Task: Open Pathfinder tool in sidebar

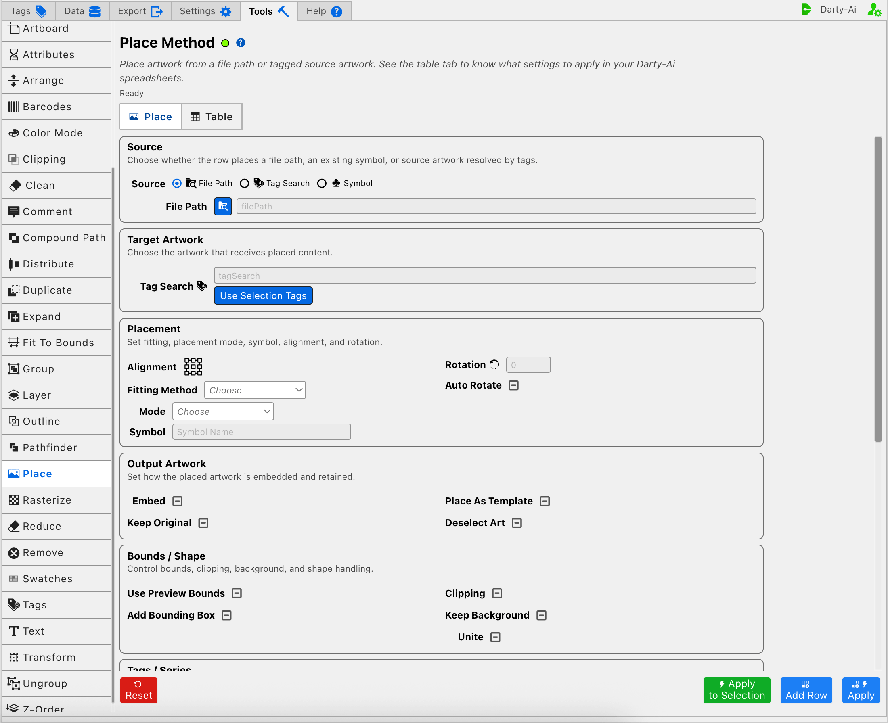Action: (57, 448)
